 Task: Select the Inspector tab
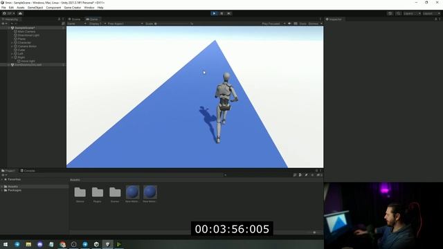(x=334, y=19)
